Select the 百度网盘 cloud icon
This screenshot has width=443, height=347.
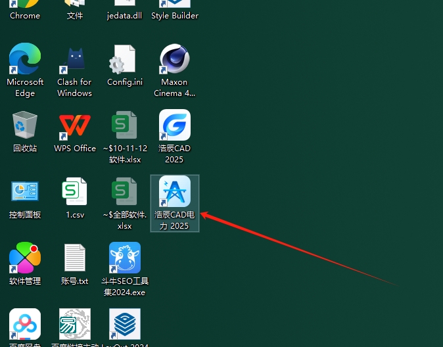pyautogui.click(x=25, y=324)
